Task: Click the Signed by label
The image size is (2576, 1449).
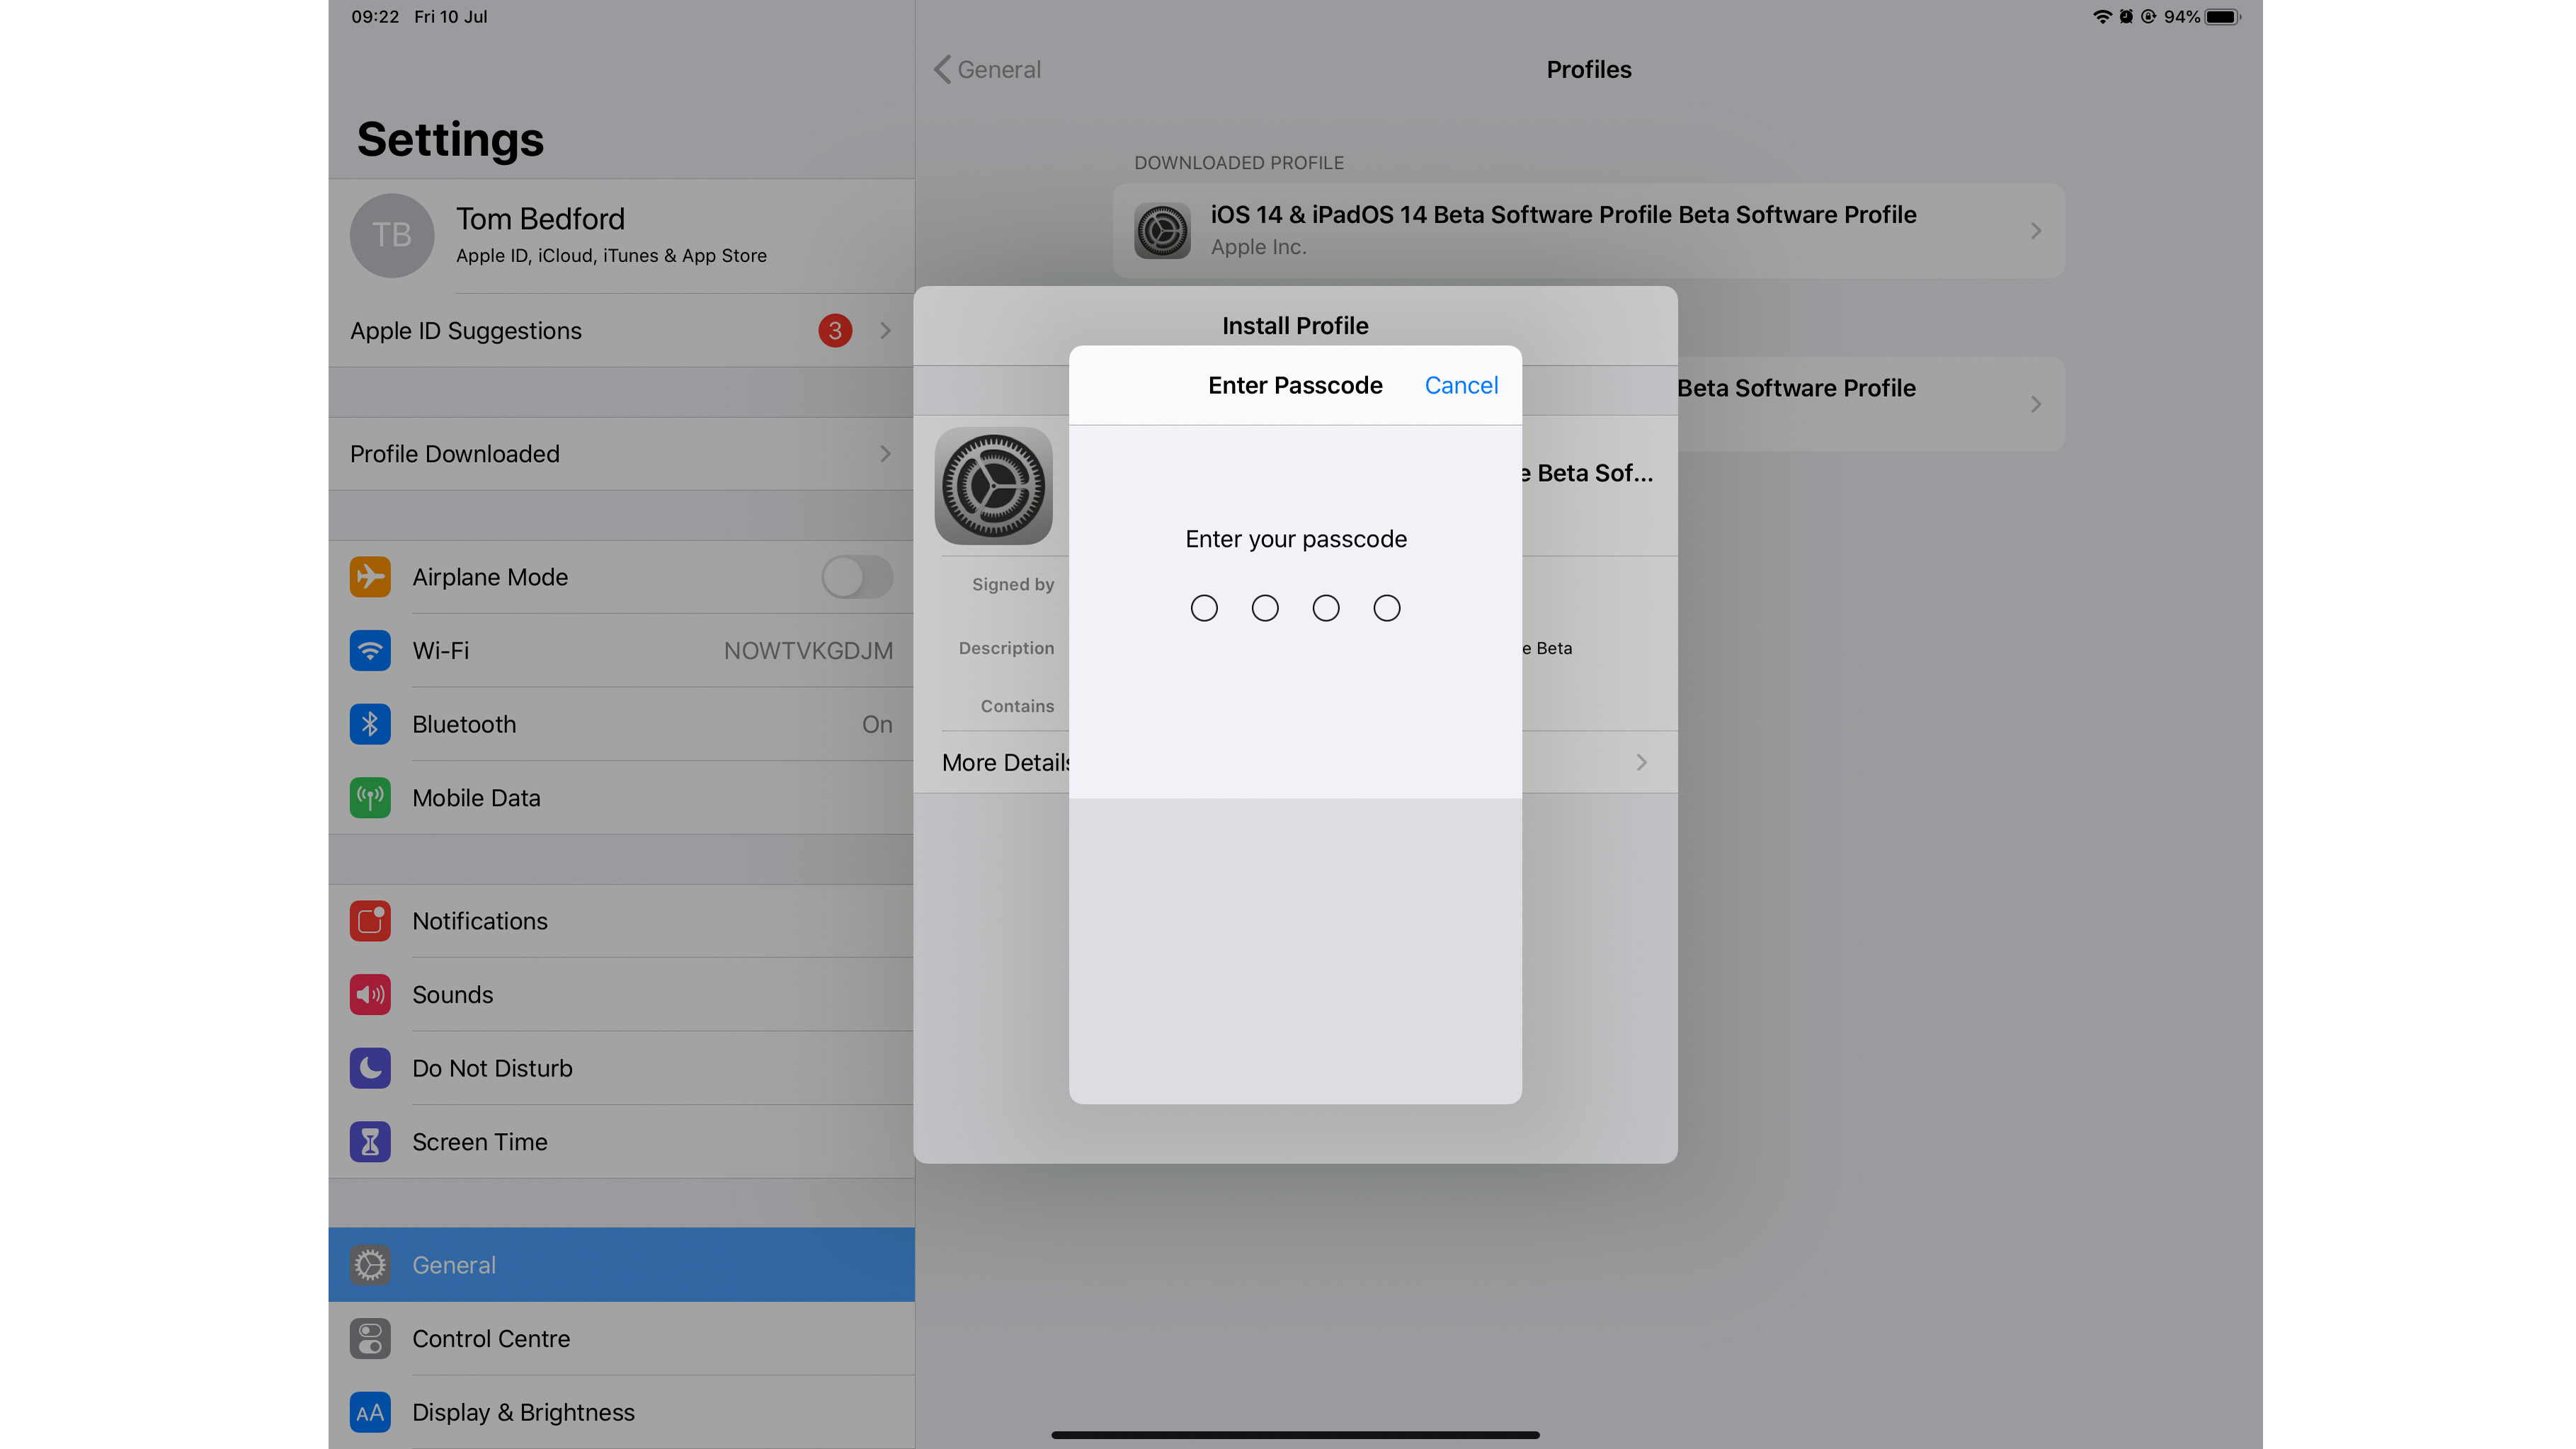Action: coord(1013,584)
